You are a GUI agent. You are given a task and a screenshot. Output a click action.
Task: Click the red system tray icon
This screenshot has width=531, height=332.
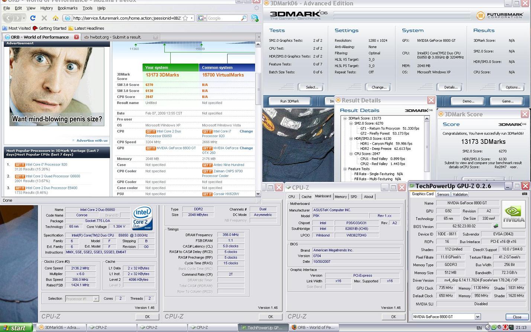[506, 328]
